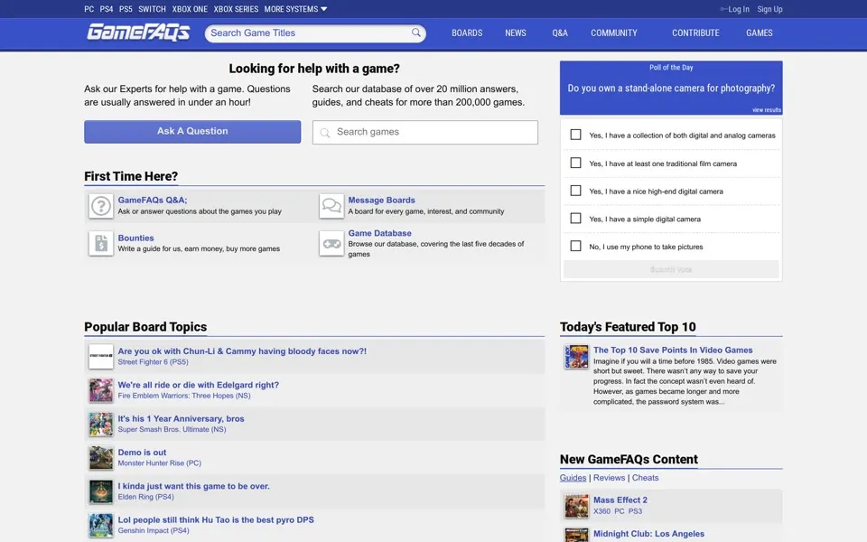Open 'I kinda just want this game' topic
Viewport: 867px width, 542px height.
(193, 486)
